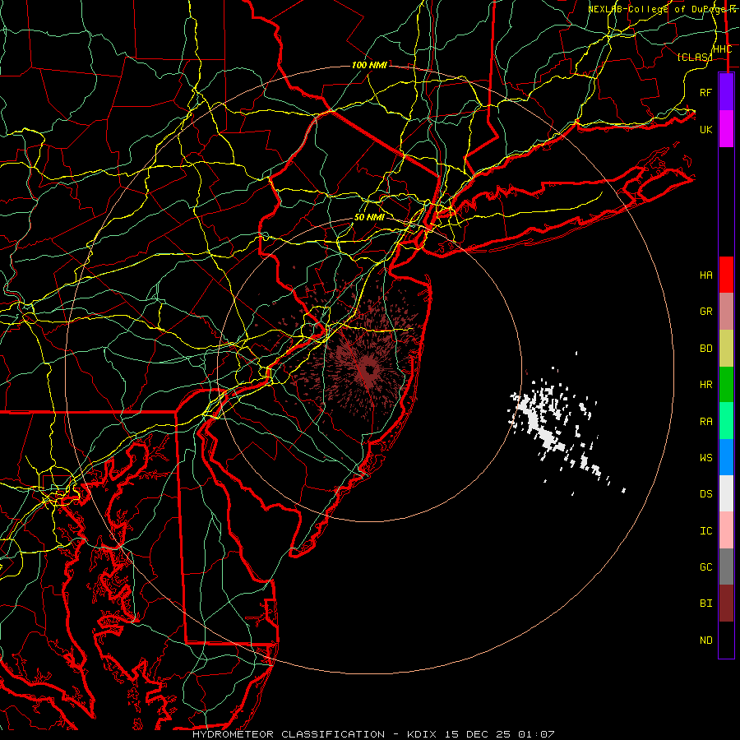Click the RA legend label

pos(705,422)
